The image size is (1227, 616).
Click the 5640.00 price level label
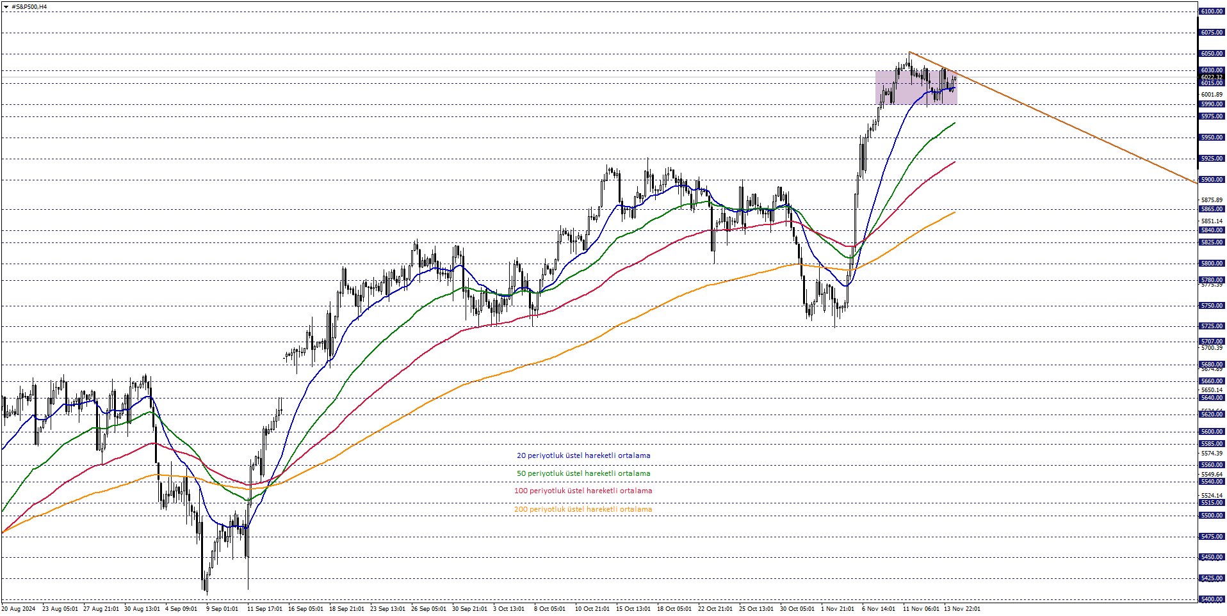(1212, 398)
